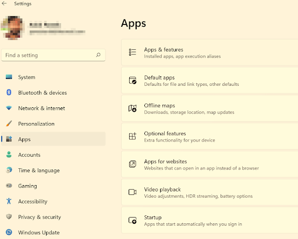This screenshot has width=298, height=239.
Task: Open Time & language section
Action: click(x=54, y=170)
